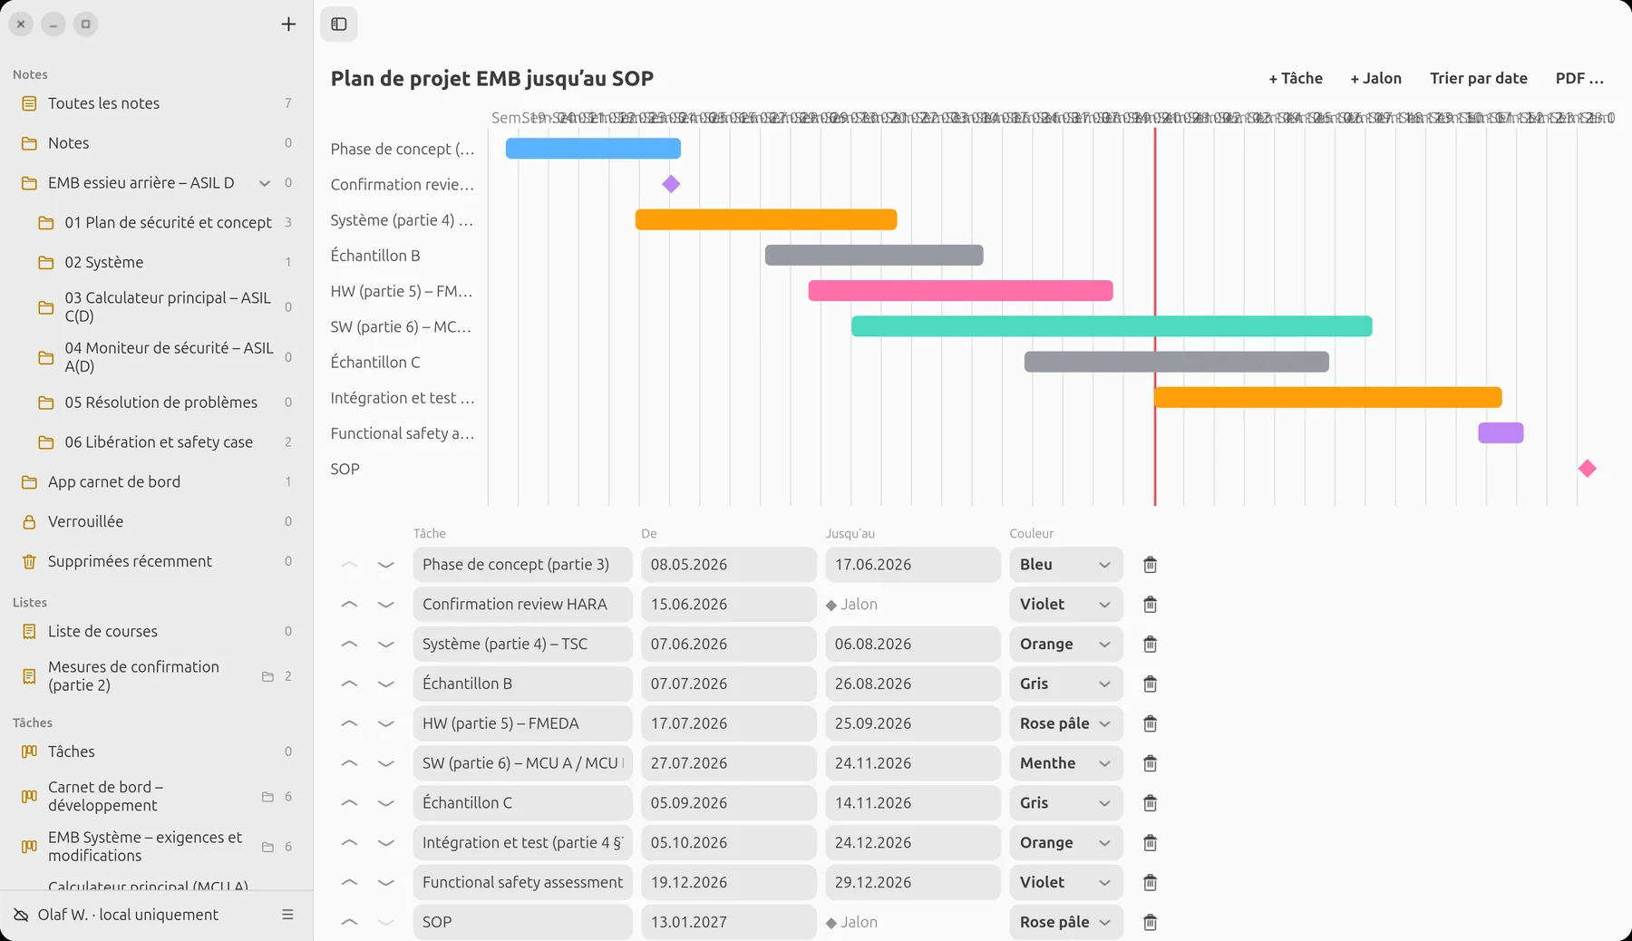Open Mesures de confirmation (partie 2) list
Screen dimensions: 1632x941
(x=156, y=676)
